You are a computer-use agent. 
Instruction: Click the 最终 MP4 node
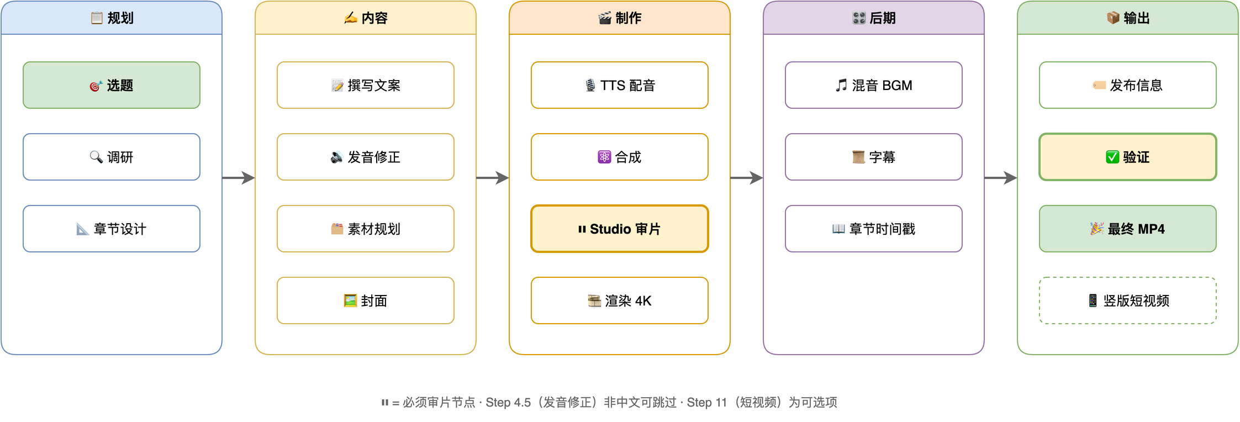1128,229
